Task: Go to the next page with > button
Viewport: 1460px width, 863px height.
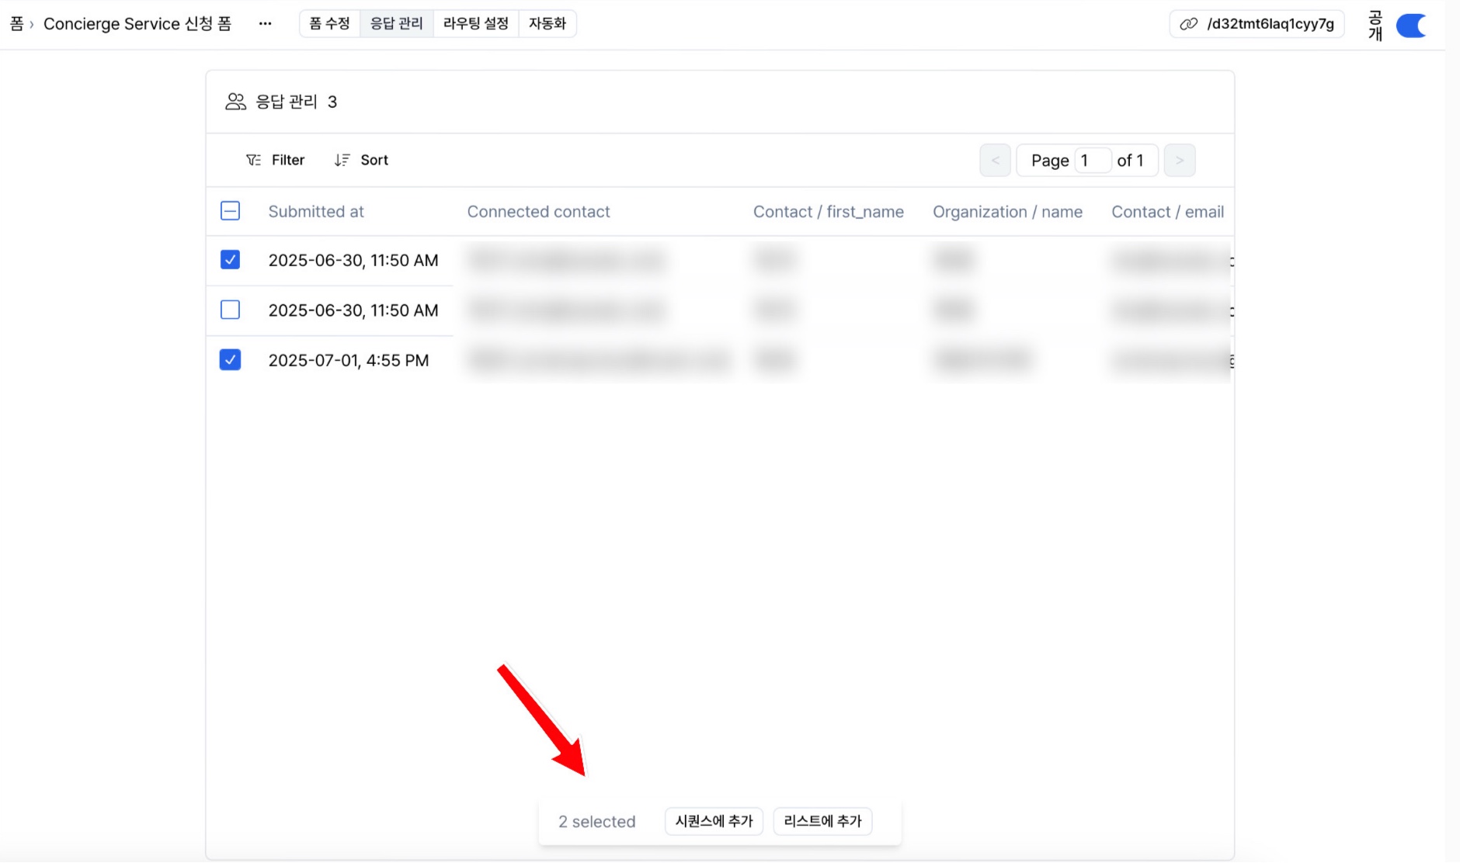Action: [1179, 161]
